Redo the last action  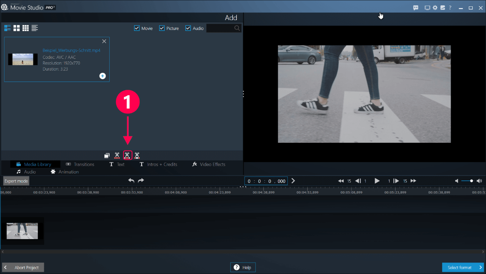(141, 181)
